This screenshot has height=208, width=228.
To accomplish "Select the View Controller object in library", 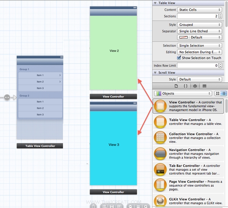I will (188, 106).
